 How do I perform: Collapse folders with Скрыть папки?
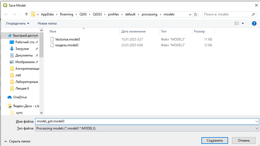click(17, 141)
